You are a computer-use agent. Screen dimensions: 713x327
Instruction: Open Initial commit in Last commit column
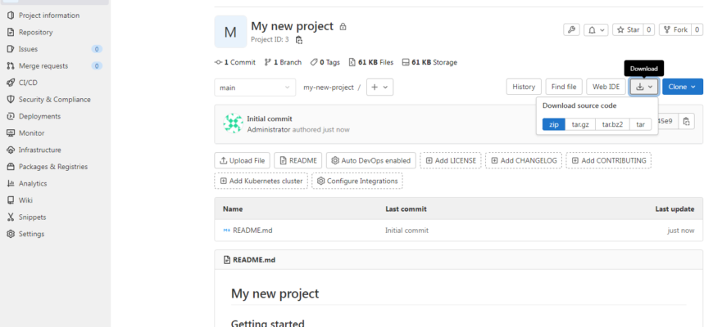(x=406, y=231)
